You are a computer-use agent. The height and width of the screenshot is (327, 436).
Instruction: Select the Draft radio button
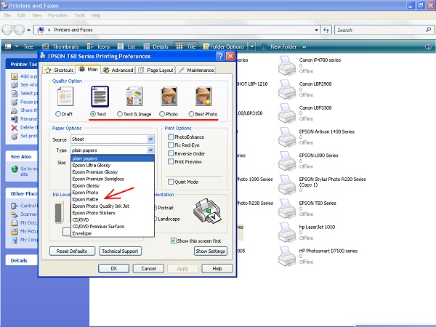(58, 114)
